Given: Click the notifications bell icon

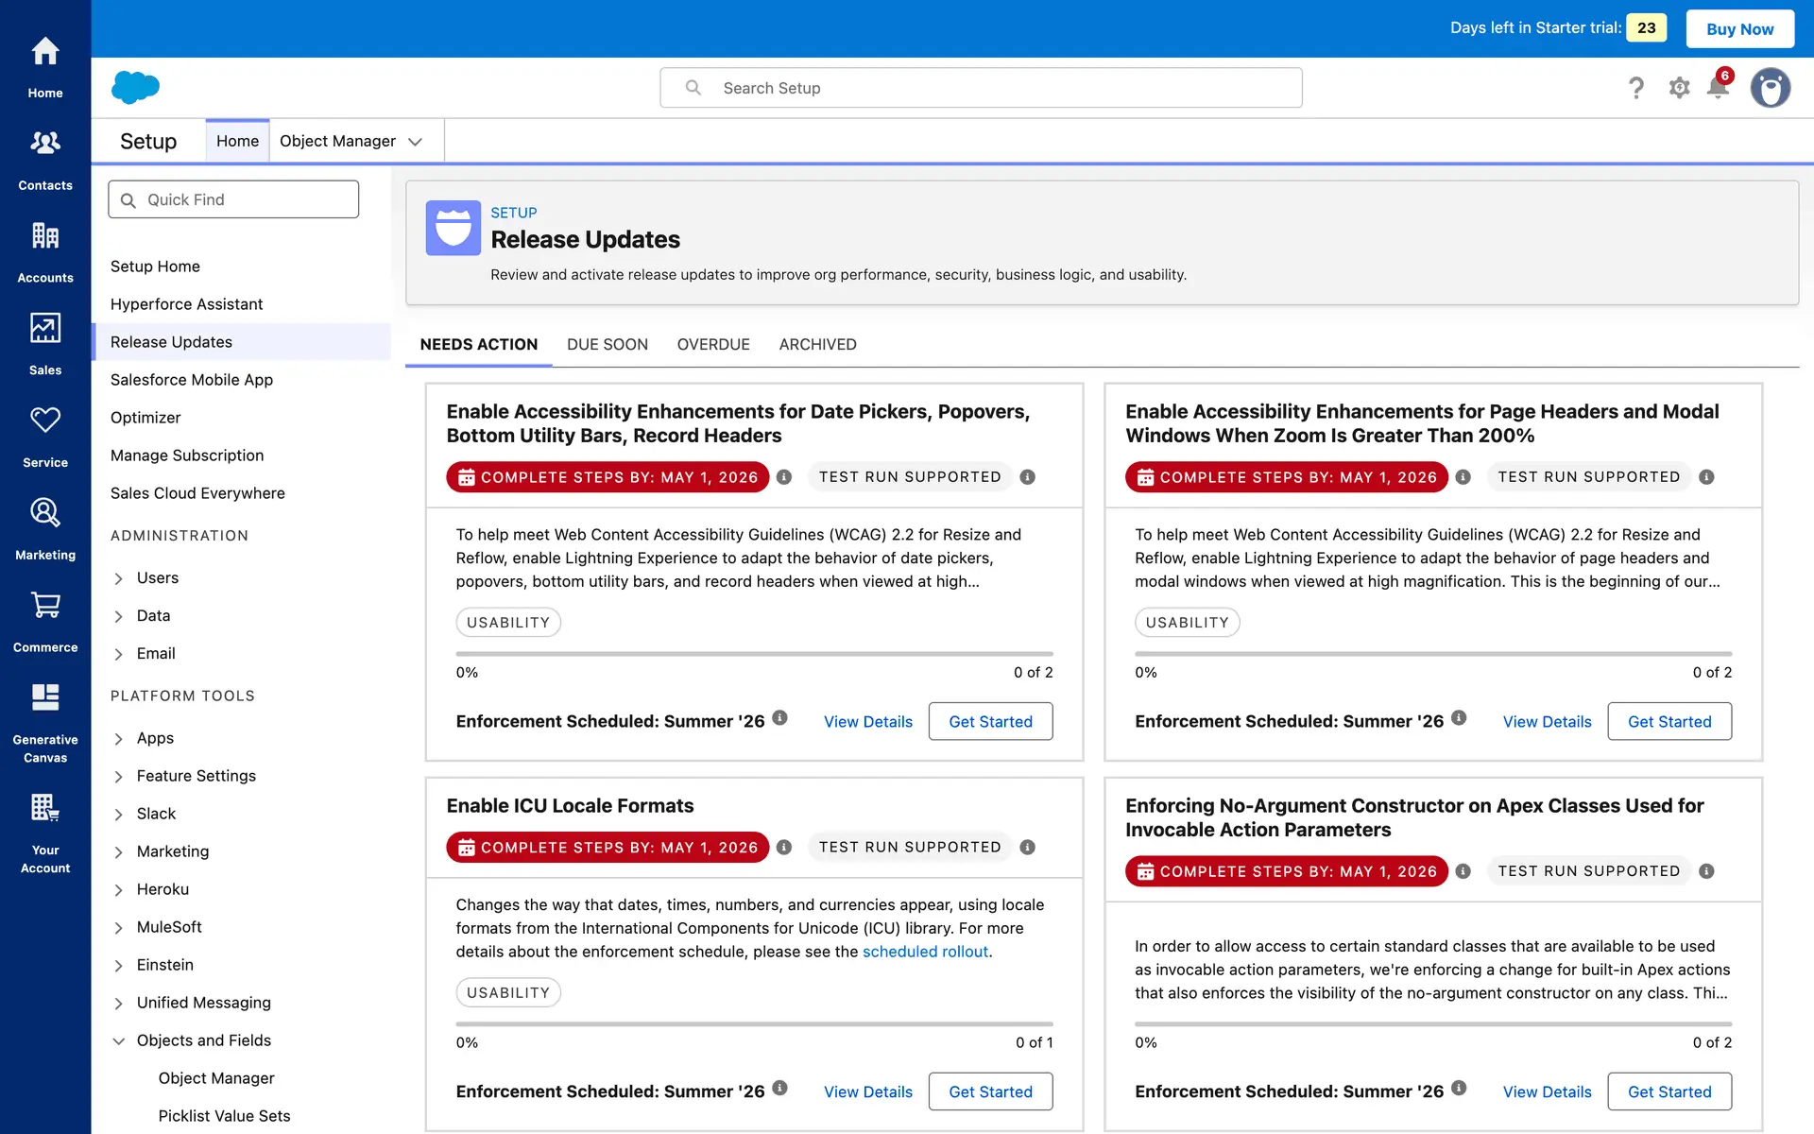Looking at the screenshot, I should 1718,88.
